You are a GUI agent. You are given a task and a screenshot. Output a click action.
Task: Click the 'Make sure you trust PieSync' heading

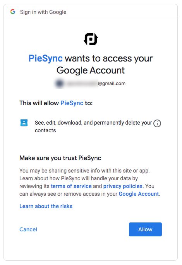(x=60, y=158)
